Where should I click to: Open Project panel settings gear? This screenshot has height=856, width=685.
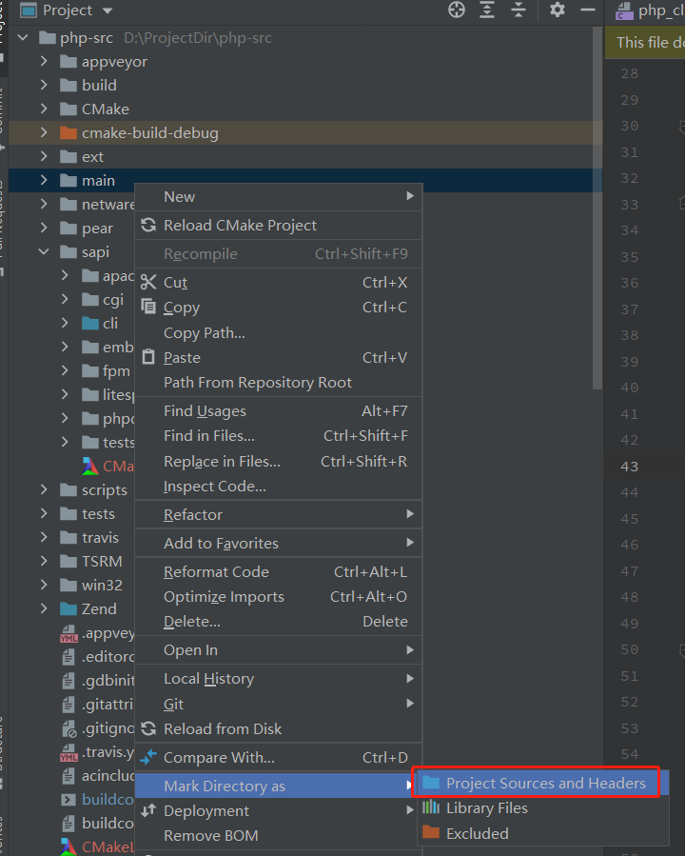pyautogui.click(x=557, y=10)
